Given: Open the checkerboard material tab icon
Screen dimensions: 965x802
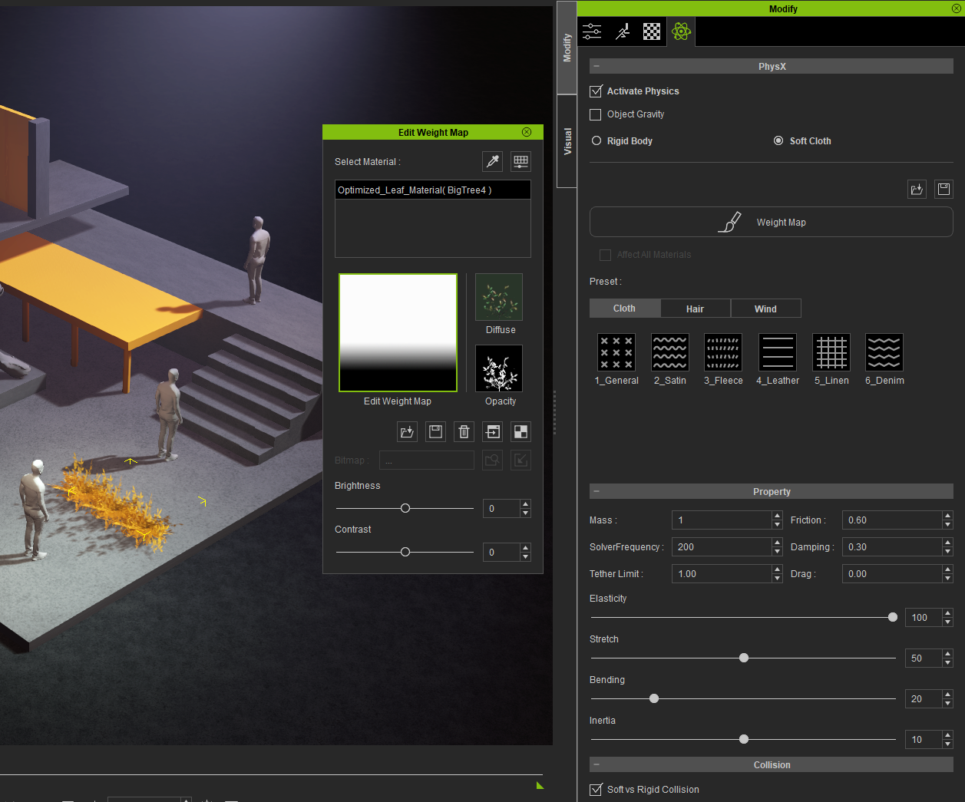Looking at the screenshot, I should 652,31.
